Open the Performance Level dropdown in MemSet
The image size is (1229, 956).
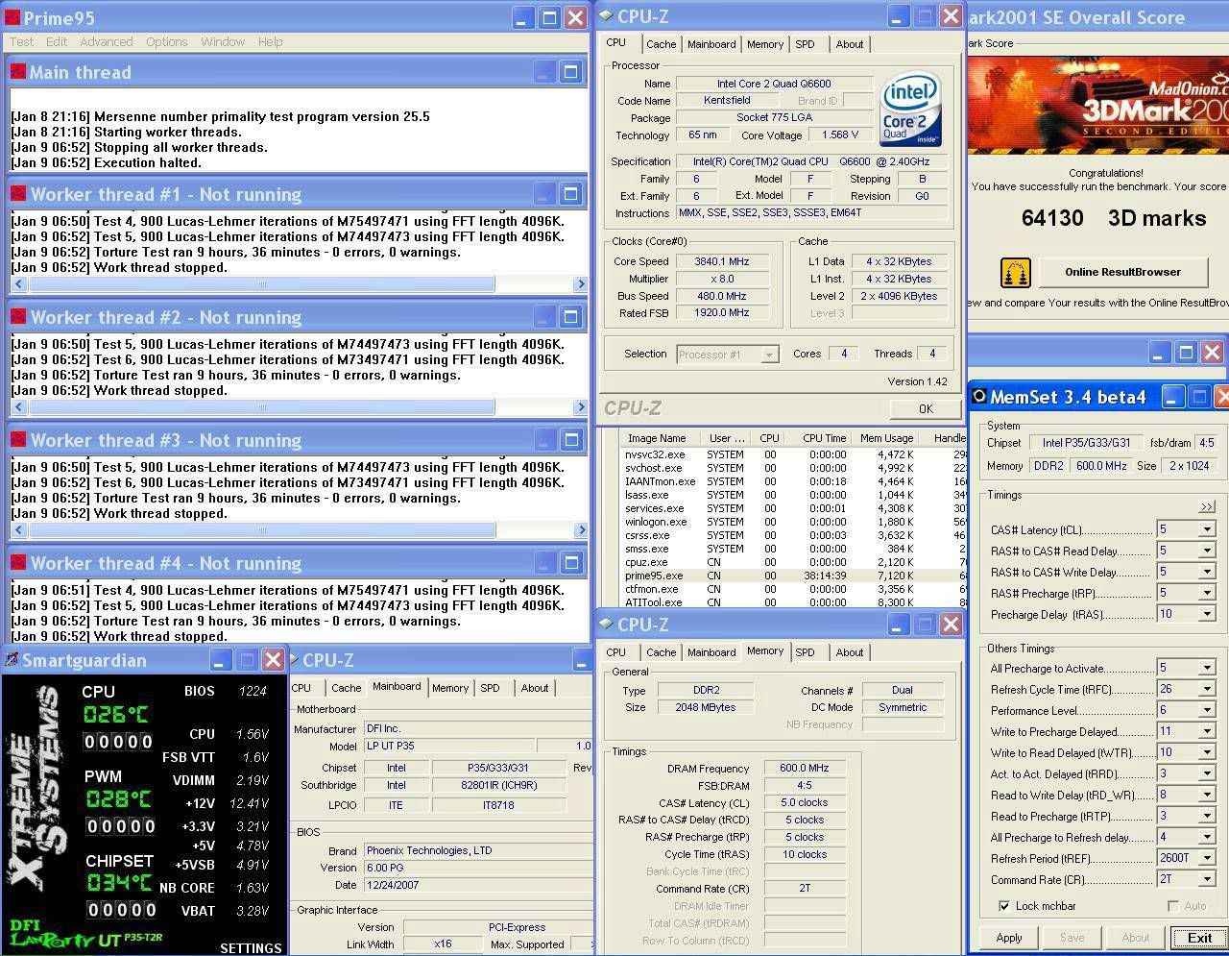point(1207,710)
